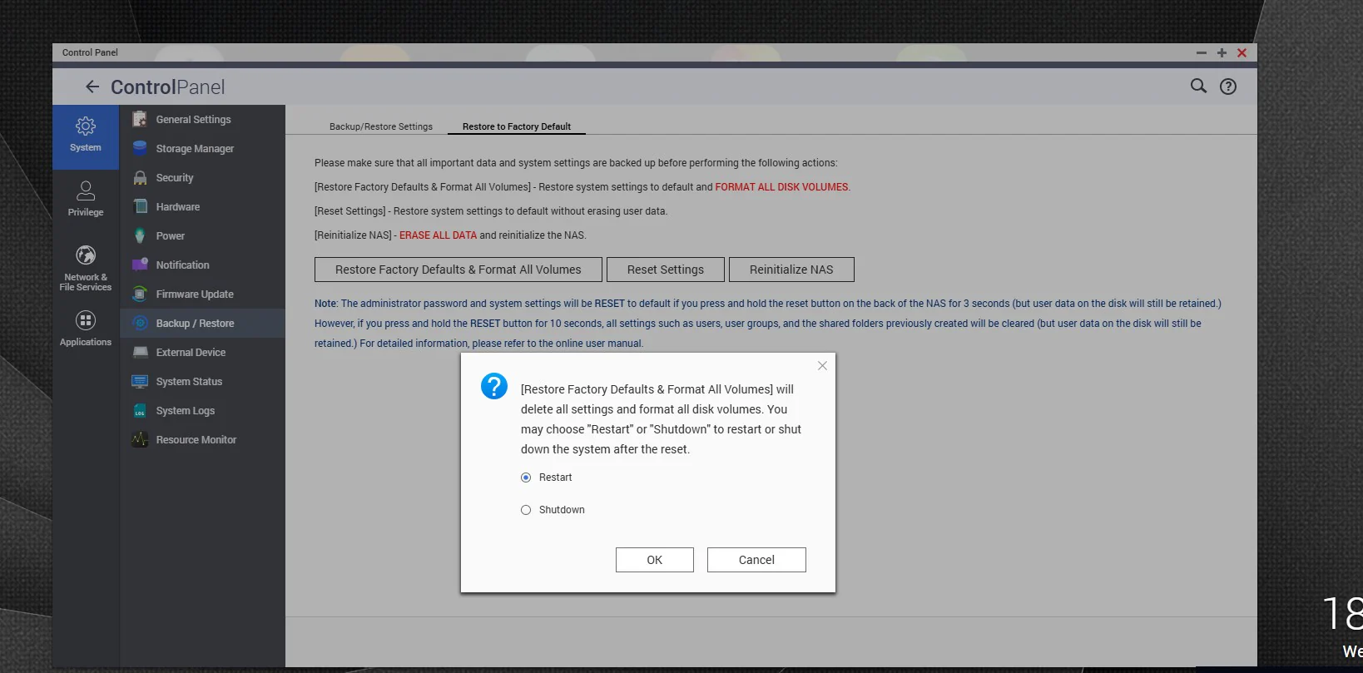
Task: Switch to Backup/Restore Settings tab
Action: (x=381, y=126)
